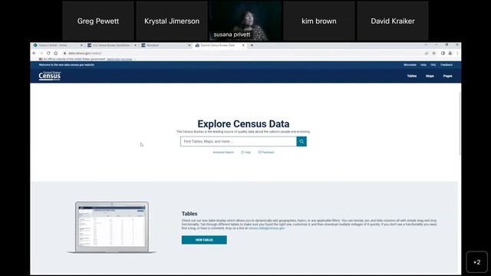Close the Census Central Home tab
The width and height of the screenshot is (491, 276).
coord(81,45)
